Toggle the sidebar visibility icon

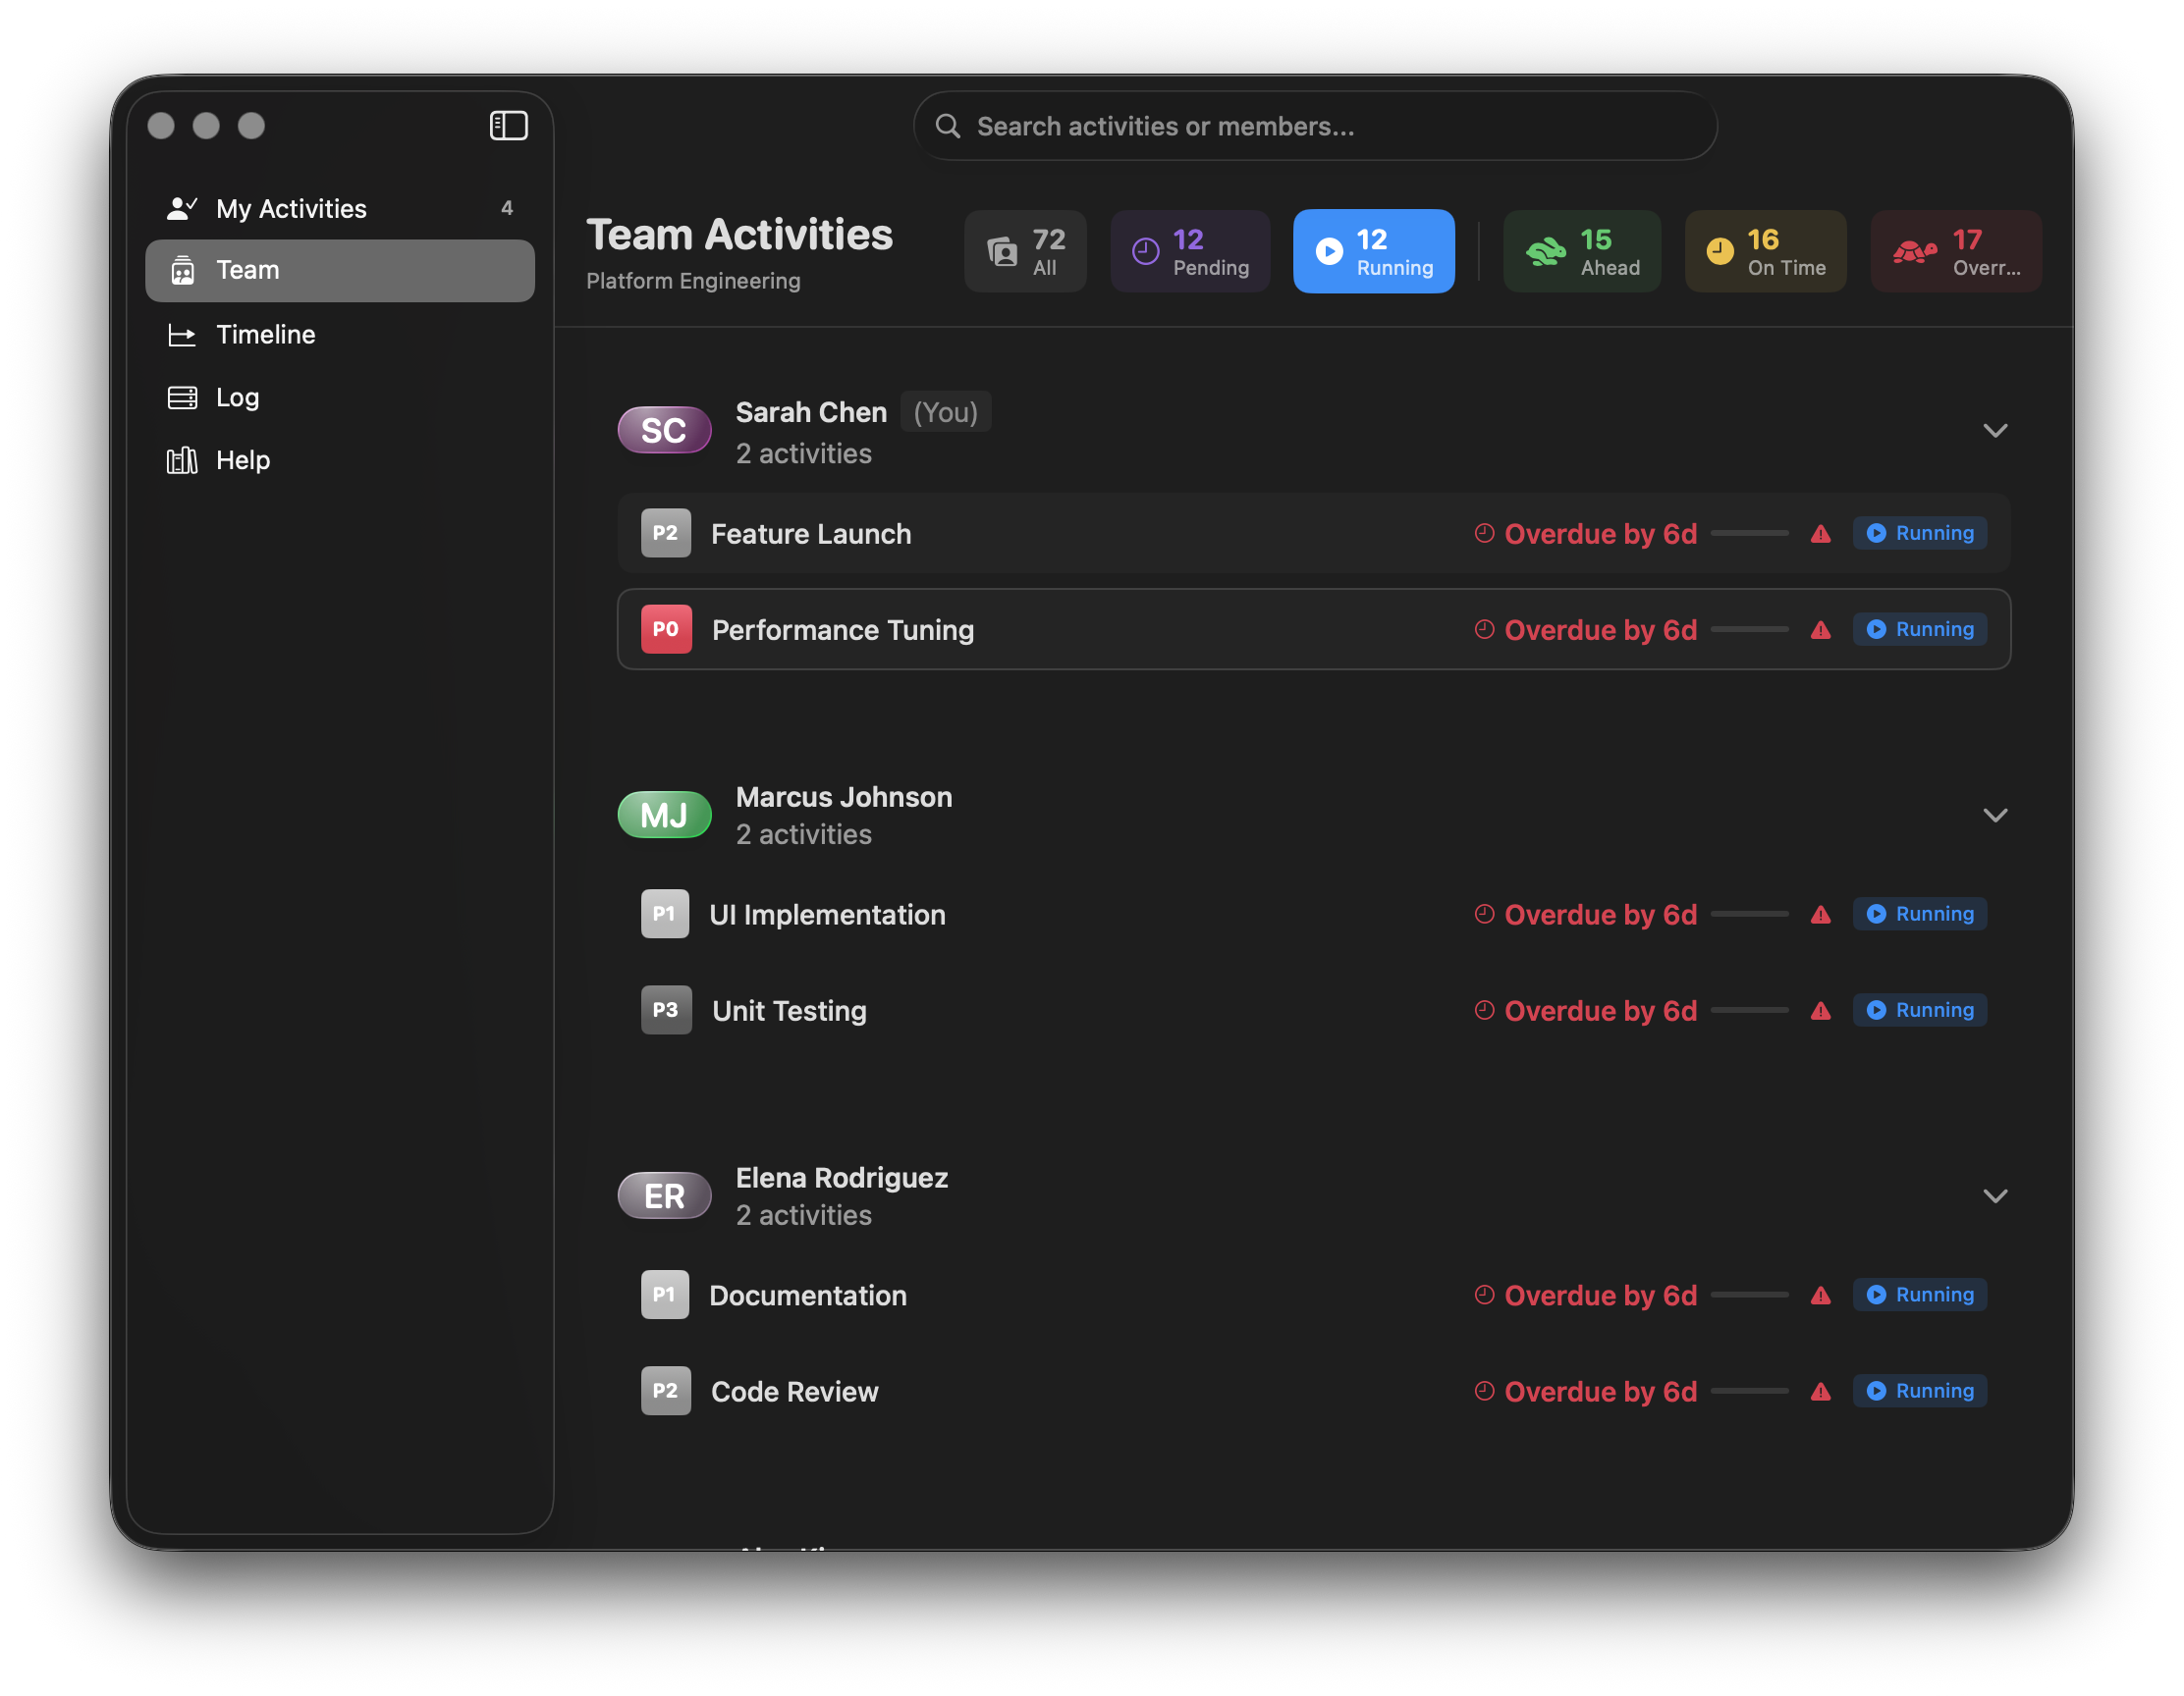coord(509,125)
